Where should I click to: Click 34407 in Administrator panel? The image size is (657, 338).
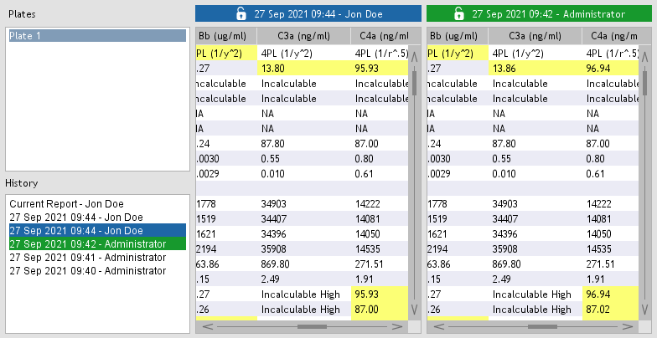point(535,219)
